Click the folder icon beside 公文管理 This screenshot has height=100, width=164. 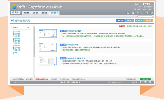coord(13,32)
